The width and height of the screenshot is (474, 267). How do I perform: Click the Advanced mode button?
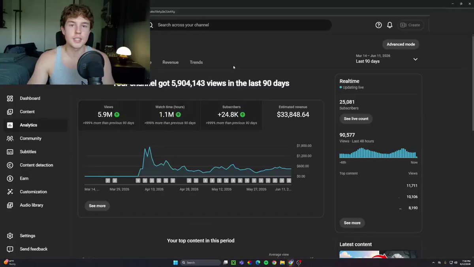pyautogui.click(x=401, y=44)
